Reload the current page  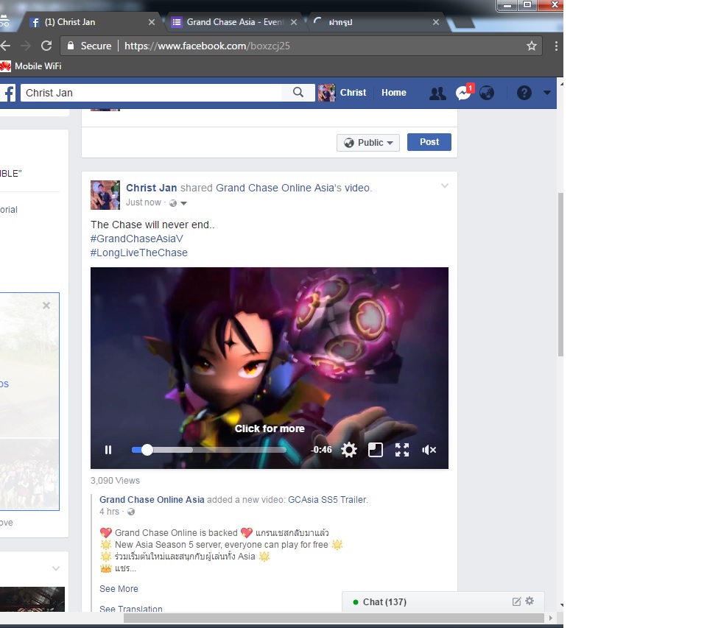[x=46, y=46]
